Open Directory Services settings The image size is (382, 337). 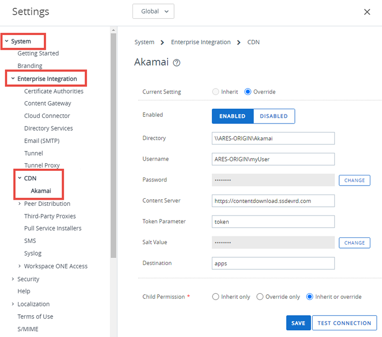[48, 128]
